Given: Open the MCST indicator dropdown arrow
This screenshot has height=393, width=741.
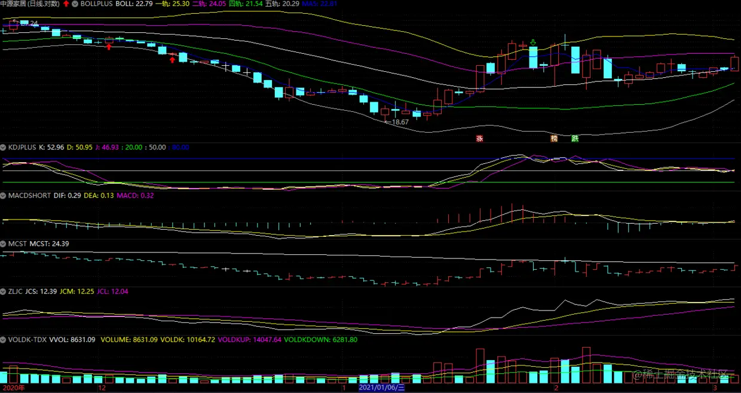Looking at the screenshot, I should coord(4,244).
